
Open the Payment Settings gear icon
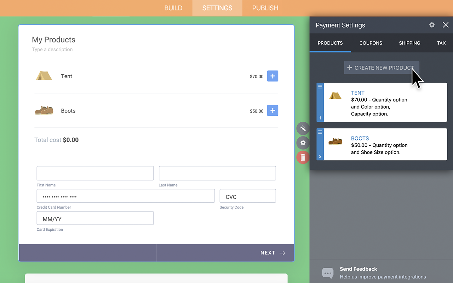pyautogui.click(x=432, y=25)
